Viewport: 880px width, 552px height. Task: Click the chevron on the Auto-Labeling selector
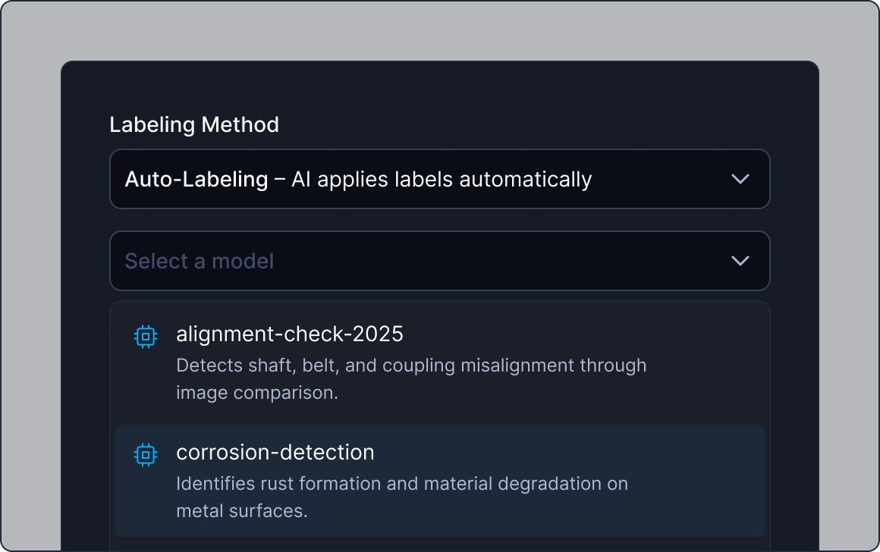pos(740,179)
